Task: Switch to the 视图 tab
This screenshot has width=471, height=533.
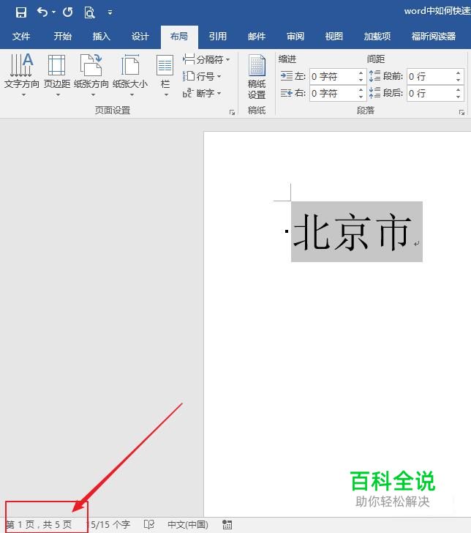Action: pos(334,36)
